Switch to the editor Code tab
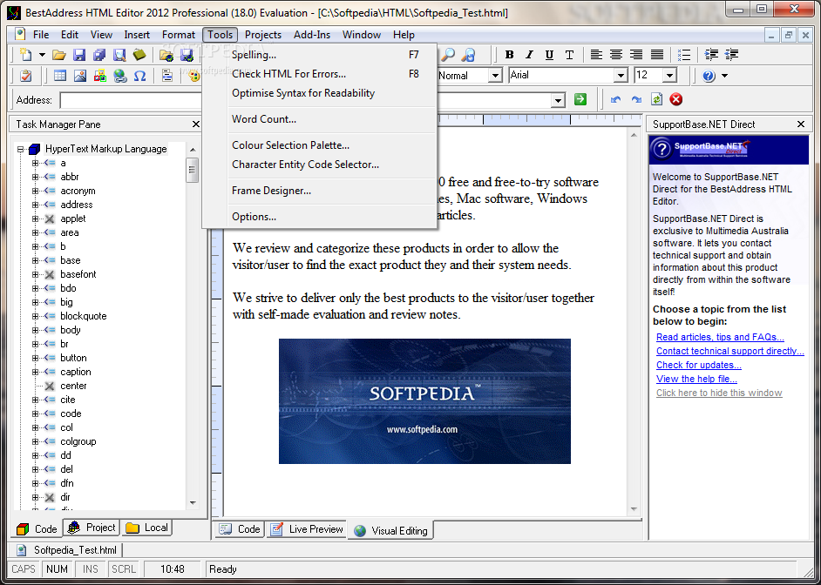The image size is (821, 585). point(240,529)
